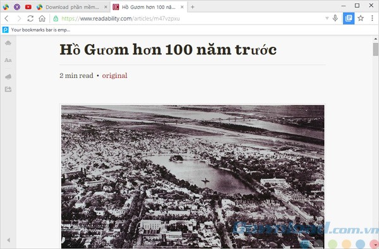Open the purple circle pinned tab

point(17,7)
